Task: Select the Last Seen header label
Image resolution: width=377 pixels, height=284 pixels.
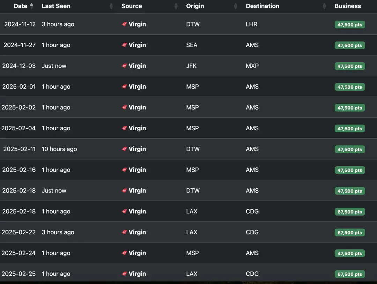Action: tap(56, 6)
